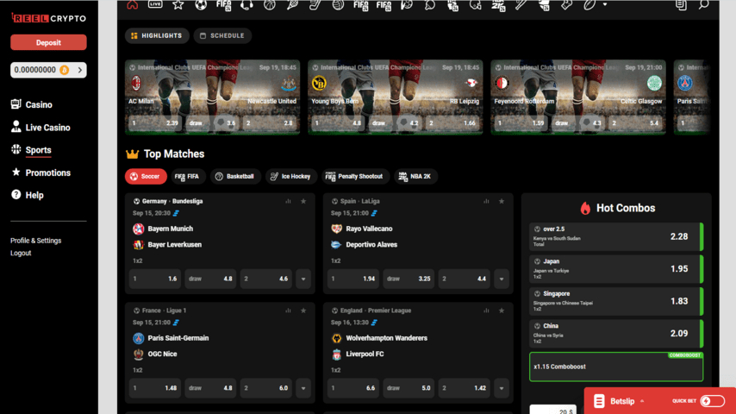Add the Singapore combo at 1.83

tap(616, 301)
